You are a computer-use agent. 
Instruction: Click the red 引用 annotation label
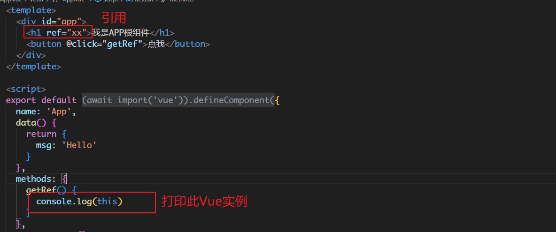click(115, 19)
